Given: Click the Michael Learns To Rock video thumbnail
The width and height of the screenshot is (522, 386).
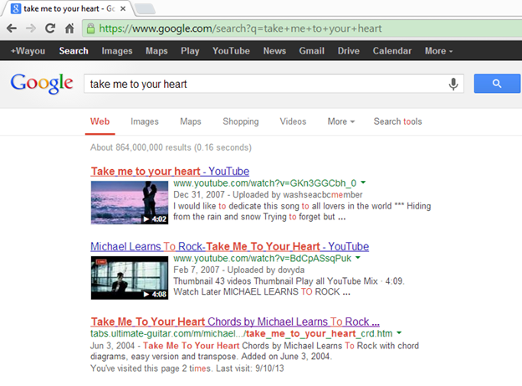Looking at the screenshot, I should pyautogui.click(x=130, y=278).
